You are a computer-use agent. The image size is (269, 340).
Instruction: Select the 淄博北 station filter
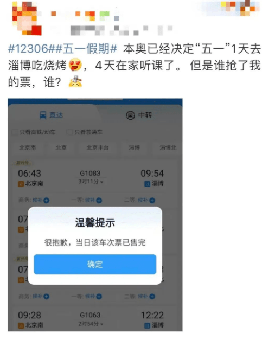tap(168, 148)
